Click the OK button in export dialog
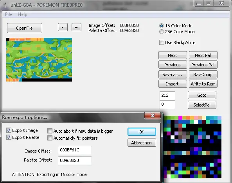 pos(142,132)
